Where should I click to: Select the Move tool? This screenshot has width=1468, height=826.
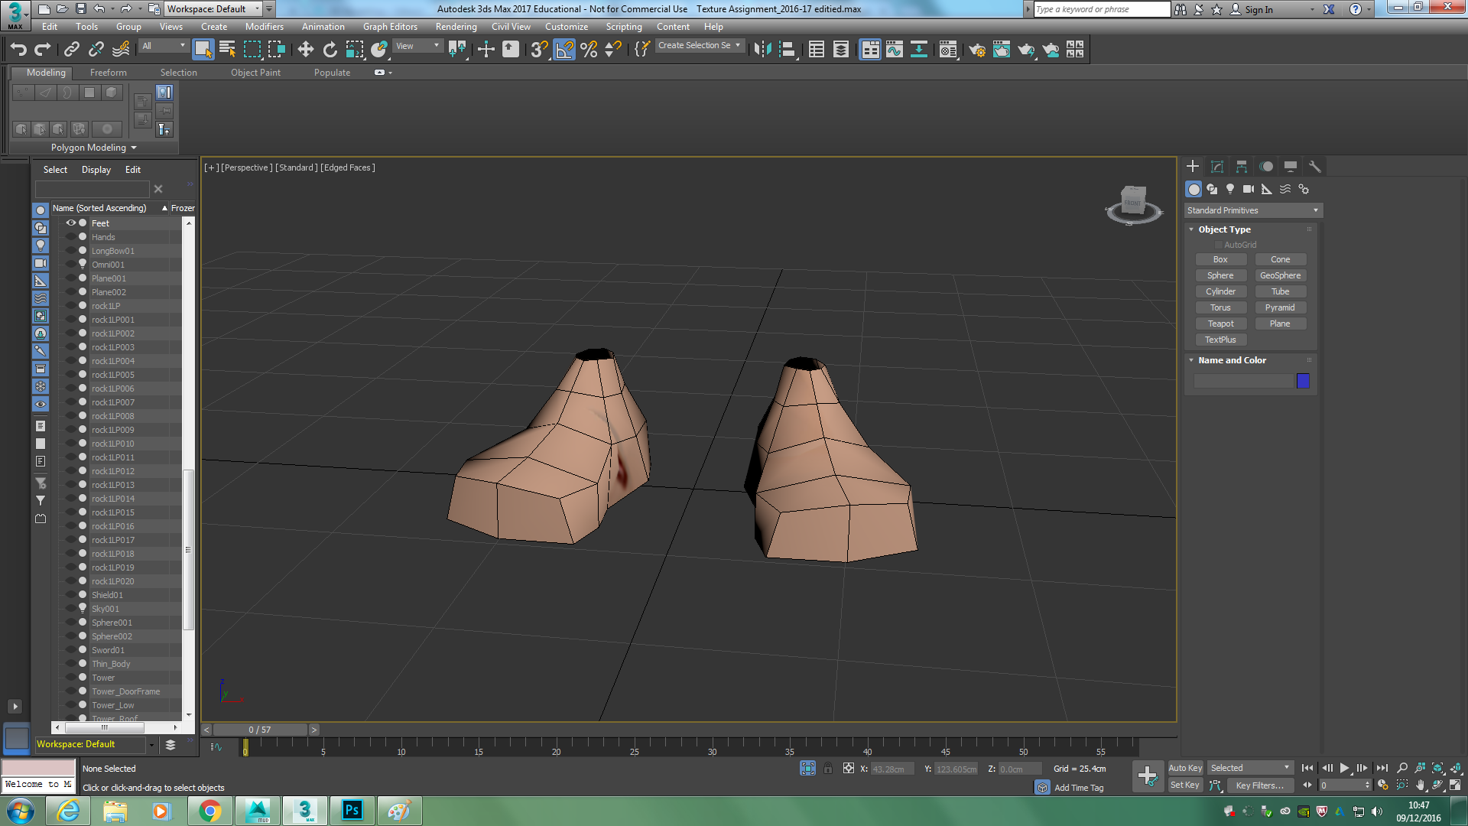[305, 50]
